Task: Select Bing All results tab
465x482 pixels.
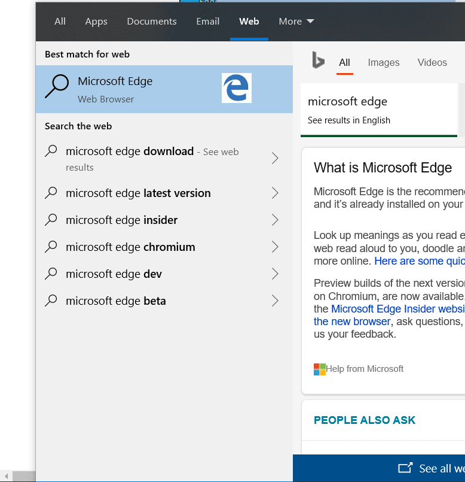Action: (x=344, y=63)
